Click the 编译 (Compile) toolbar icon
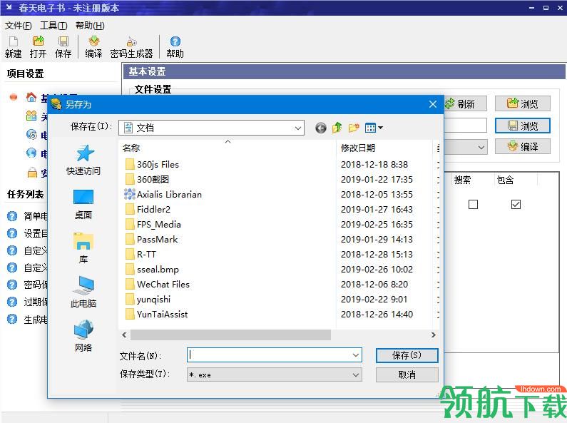Viewport: 567px width, 423px height. (93, 47)
